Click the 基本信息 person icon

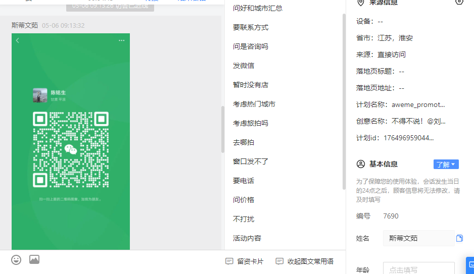pos(361,164)
